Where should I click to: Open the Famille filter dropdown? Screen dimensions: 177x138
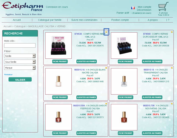[x=20, y=56]
